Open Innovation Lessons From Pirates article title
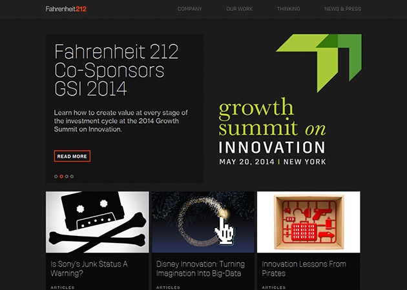Image resolution: width=407 pixels, height=290 pixels. [304, 269]
